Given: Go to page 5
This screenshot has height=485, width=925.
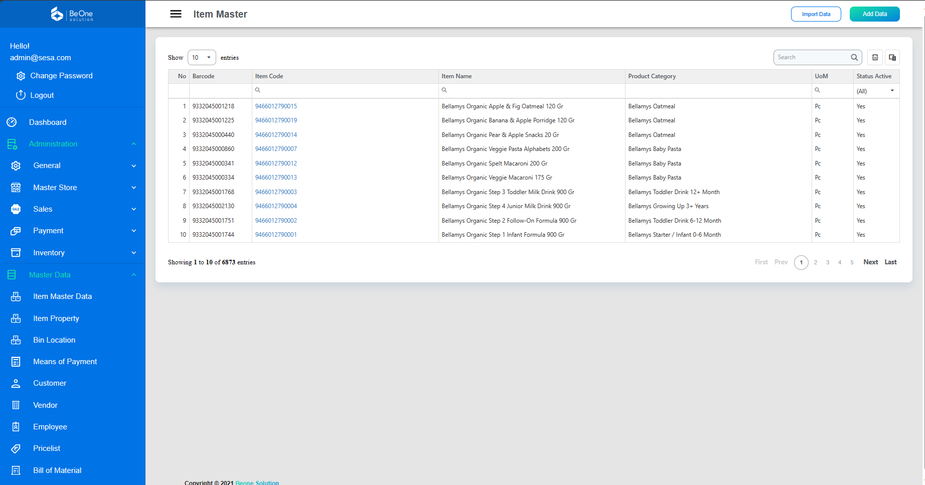Looking at the screenshot, I should [852, 262].
